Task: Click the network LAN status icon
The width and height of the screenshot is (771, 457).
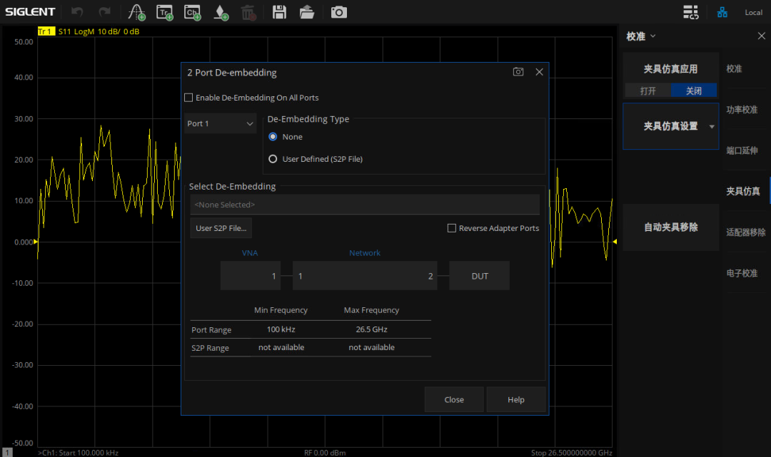Action: click(722, 12)
